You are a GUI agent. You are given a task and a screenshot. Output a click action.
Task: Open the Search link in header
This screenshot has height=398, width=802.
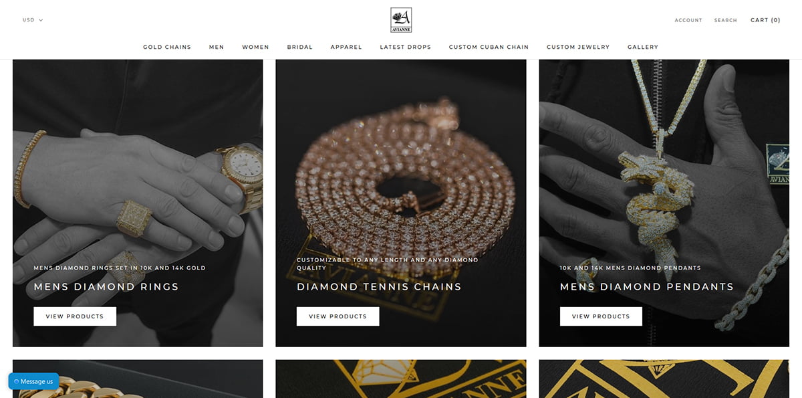[725, 21]
